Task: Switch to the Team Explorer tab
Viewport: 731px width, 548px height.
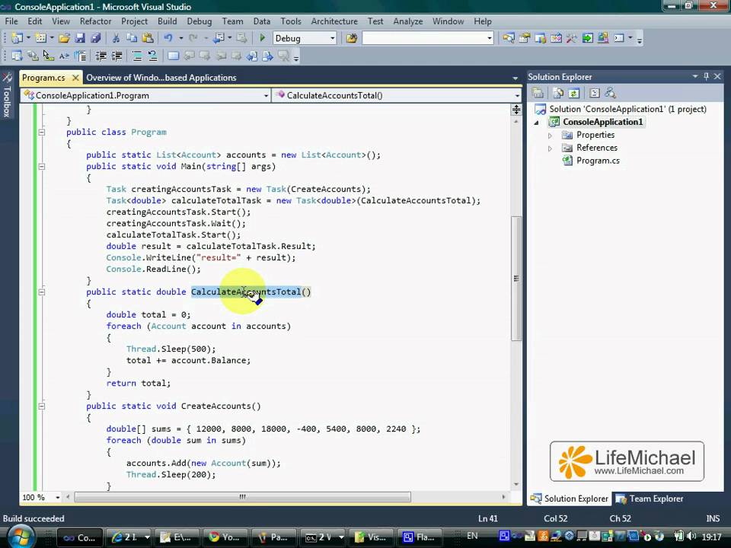Action: coord(650,499)
